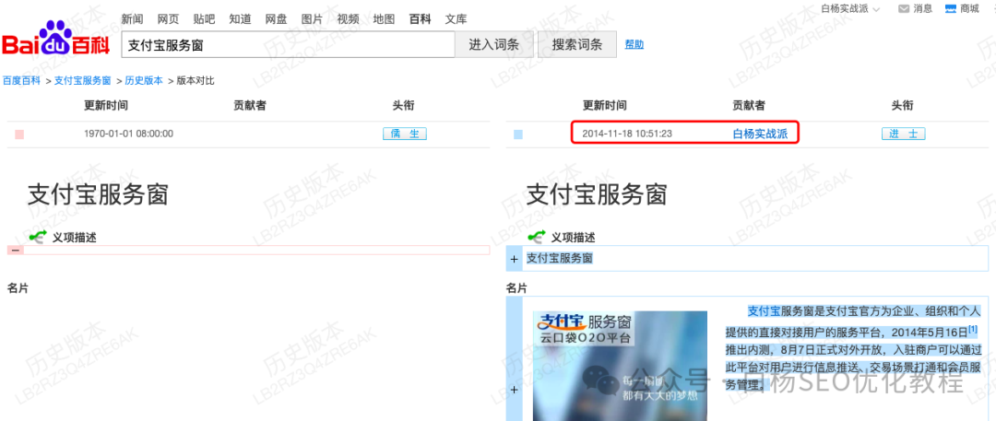
Task: Click the 2014-11-18 10:51:23 timestamp
Action: click(x=628, y=134)
